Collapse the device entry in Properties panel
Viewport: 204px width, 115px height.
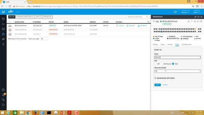[x=154, y=21]
